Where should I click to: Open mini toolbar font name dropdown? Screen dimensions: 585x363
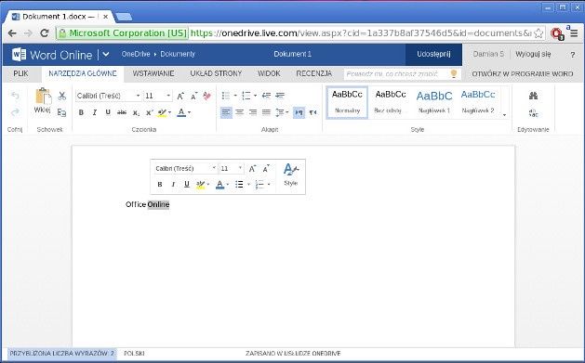coord(214,168)
